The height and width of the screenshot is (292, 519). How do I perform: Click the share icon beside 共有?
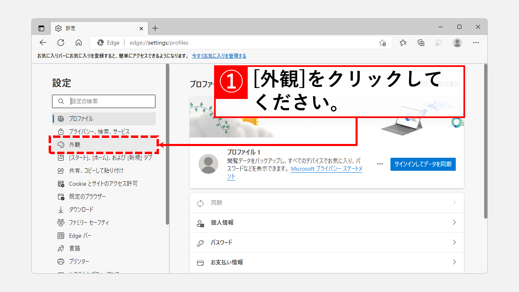(x=61, y=171)
